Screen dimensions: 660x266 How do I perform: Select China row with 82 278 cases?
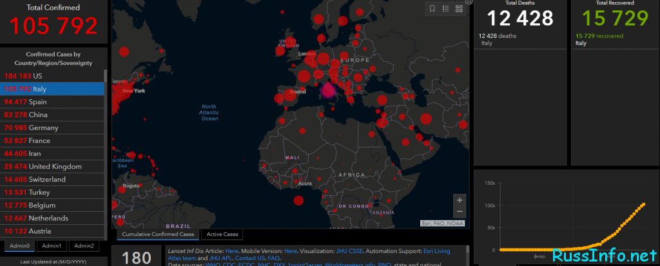pyautogui.click(x=52, y=115)
